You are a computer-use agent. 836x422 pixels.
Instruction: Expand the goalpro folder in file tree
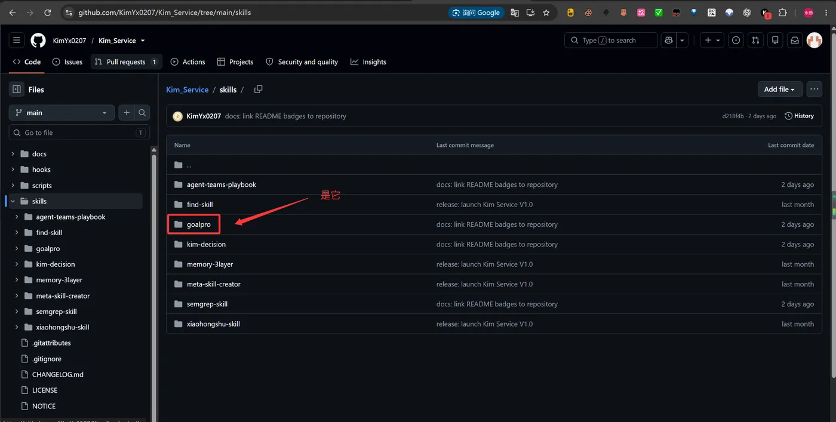[17, 248]
